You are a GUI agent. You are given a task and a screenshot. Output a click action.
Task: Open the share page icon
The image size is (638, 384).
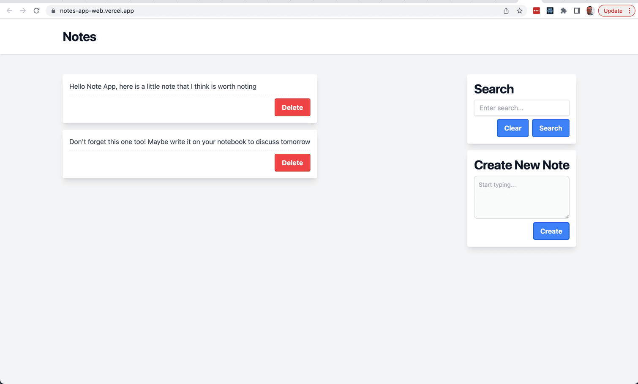click(x=506, y=11)
